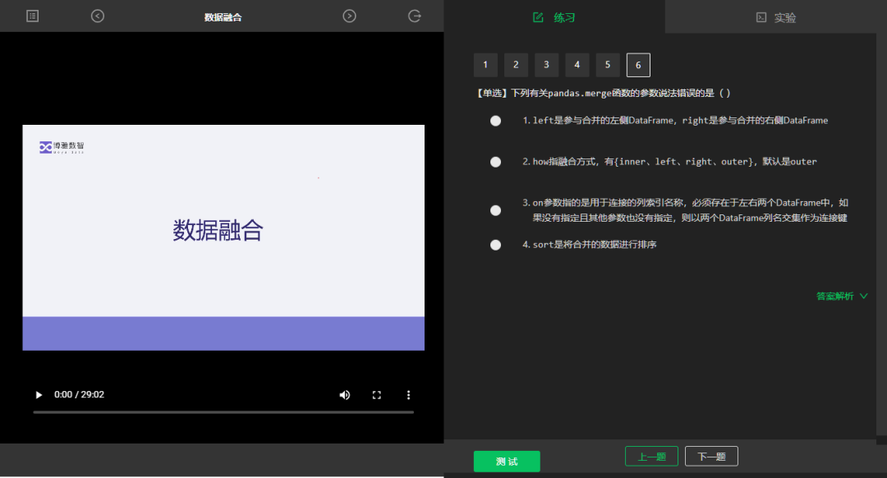Choose option 4 about sort
Image resolution: width=887 pixels, height=478 pixels.
tap(495, 245)
